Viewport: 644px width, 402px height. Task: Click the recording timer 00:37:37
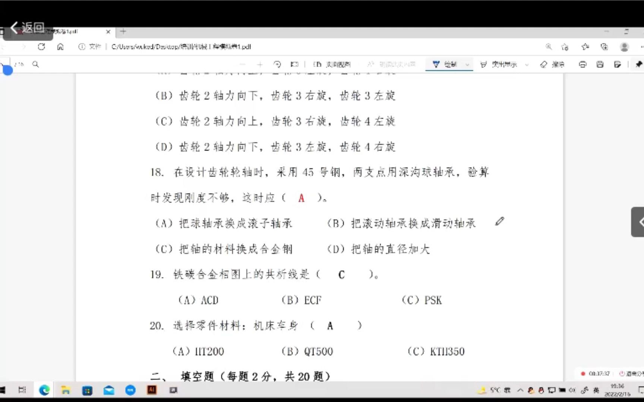[599, 373]
